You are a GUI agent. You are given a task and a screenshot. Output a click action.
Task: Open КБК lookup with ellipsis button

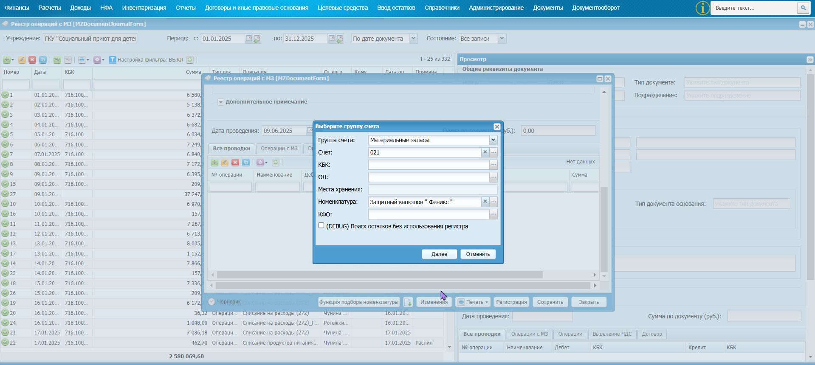(494, 165)
